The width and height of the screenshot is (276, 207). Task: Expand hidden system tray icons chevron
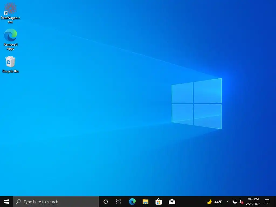[x=228, y=202]
